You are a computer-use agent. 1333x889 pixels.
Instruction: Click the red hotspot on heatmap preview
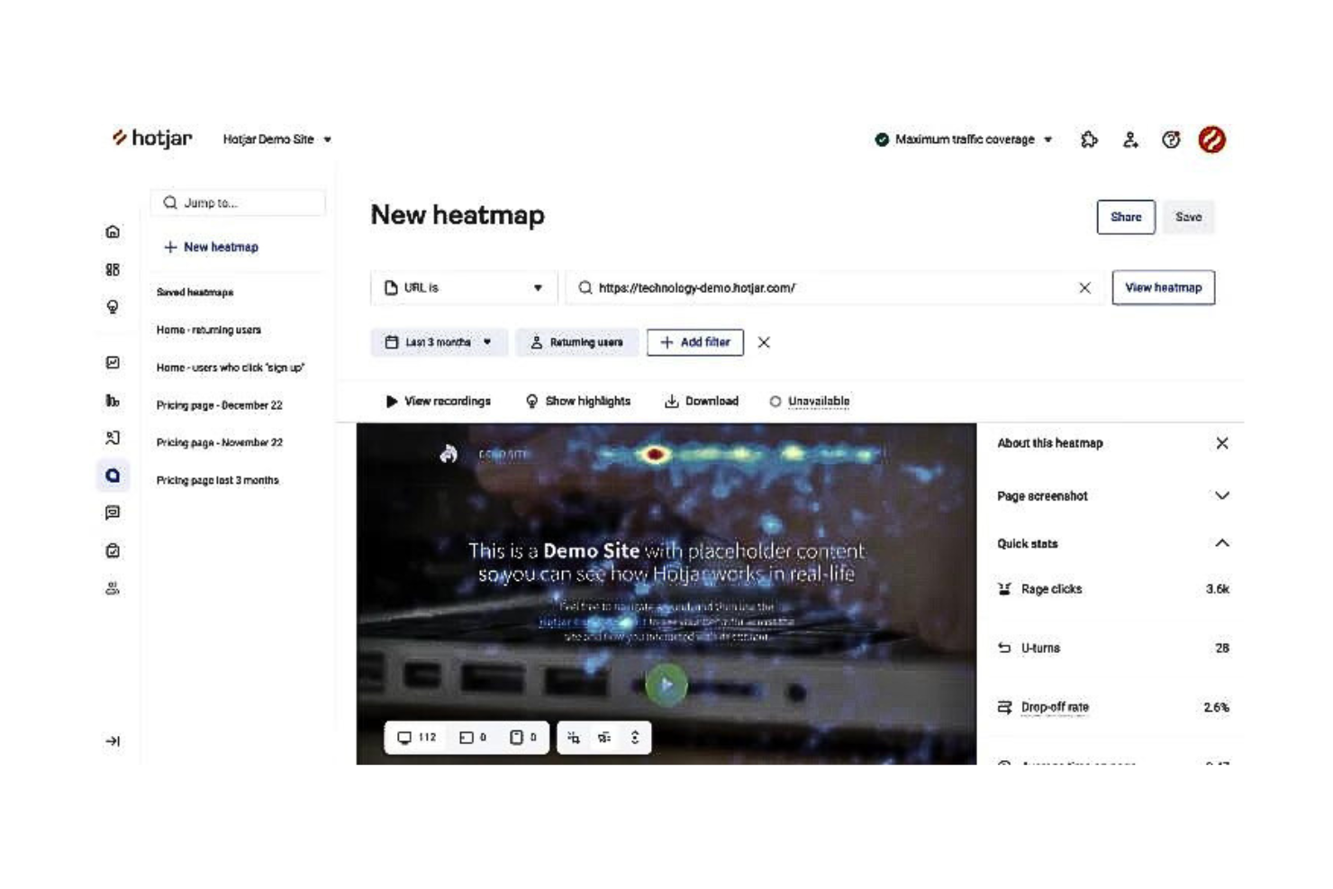[x=655, y=454]
